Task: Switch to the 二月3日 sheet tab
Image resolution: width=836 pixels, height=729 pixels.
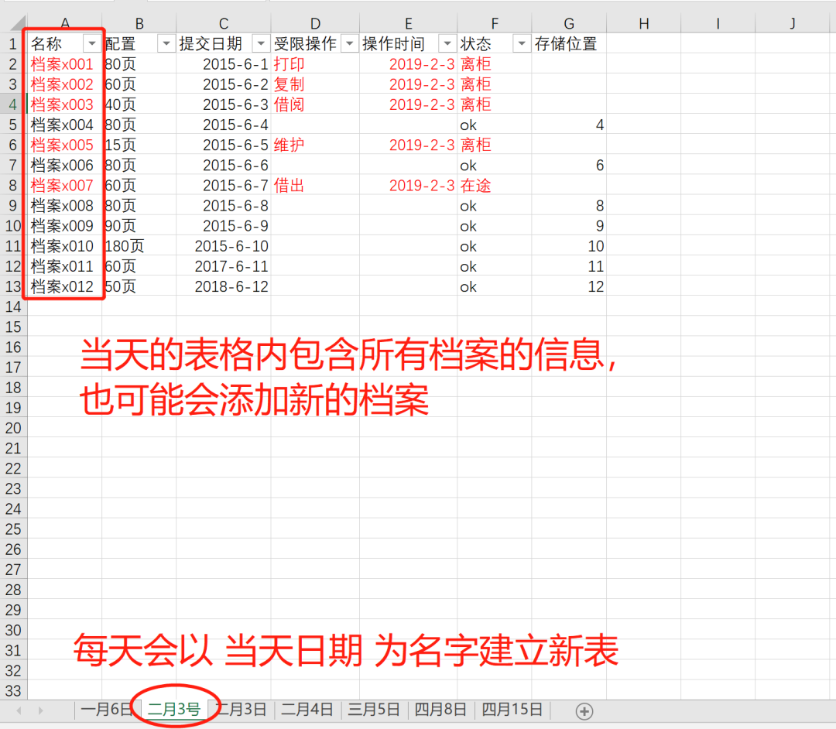Action: click(242, 710)
